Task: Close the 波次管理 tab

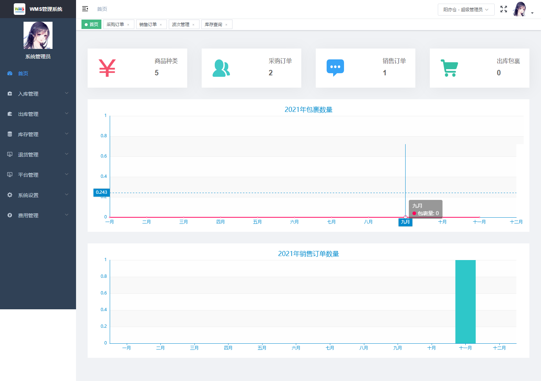Action: pyautogui.click(x=193, y=25)
